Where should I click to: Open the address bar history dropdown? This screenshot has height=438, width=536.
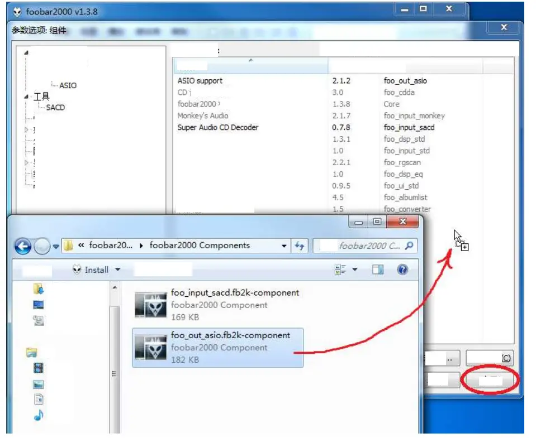click(284, 246)
